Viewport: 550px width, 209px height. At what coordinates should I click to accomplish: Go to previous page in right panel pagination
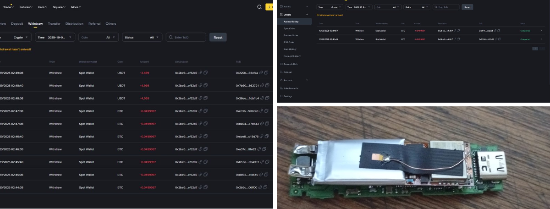tap(535, 48)
